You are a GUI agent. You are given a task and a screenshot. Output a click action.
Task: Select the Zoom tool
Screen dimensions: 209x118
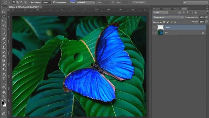4,96
